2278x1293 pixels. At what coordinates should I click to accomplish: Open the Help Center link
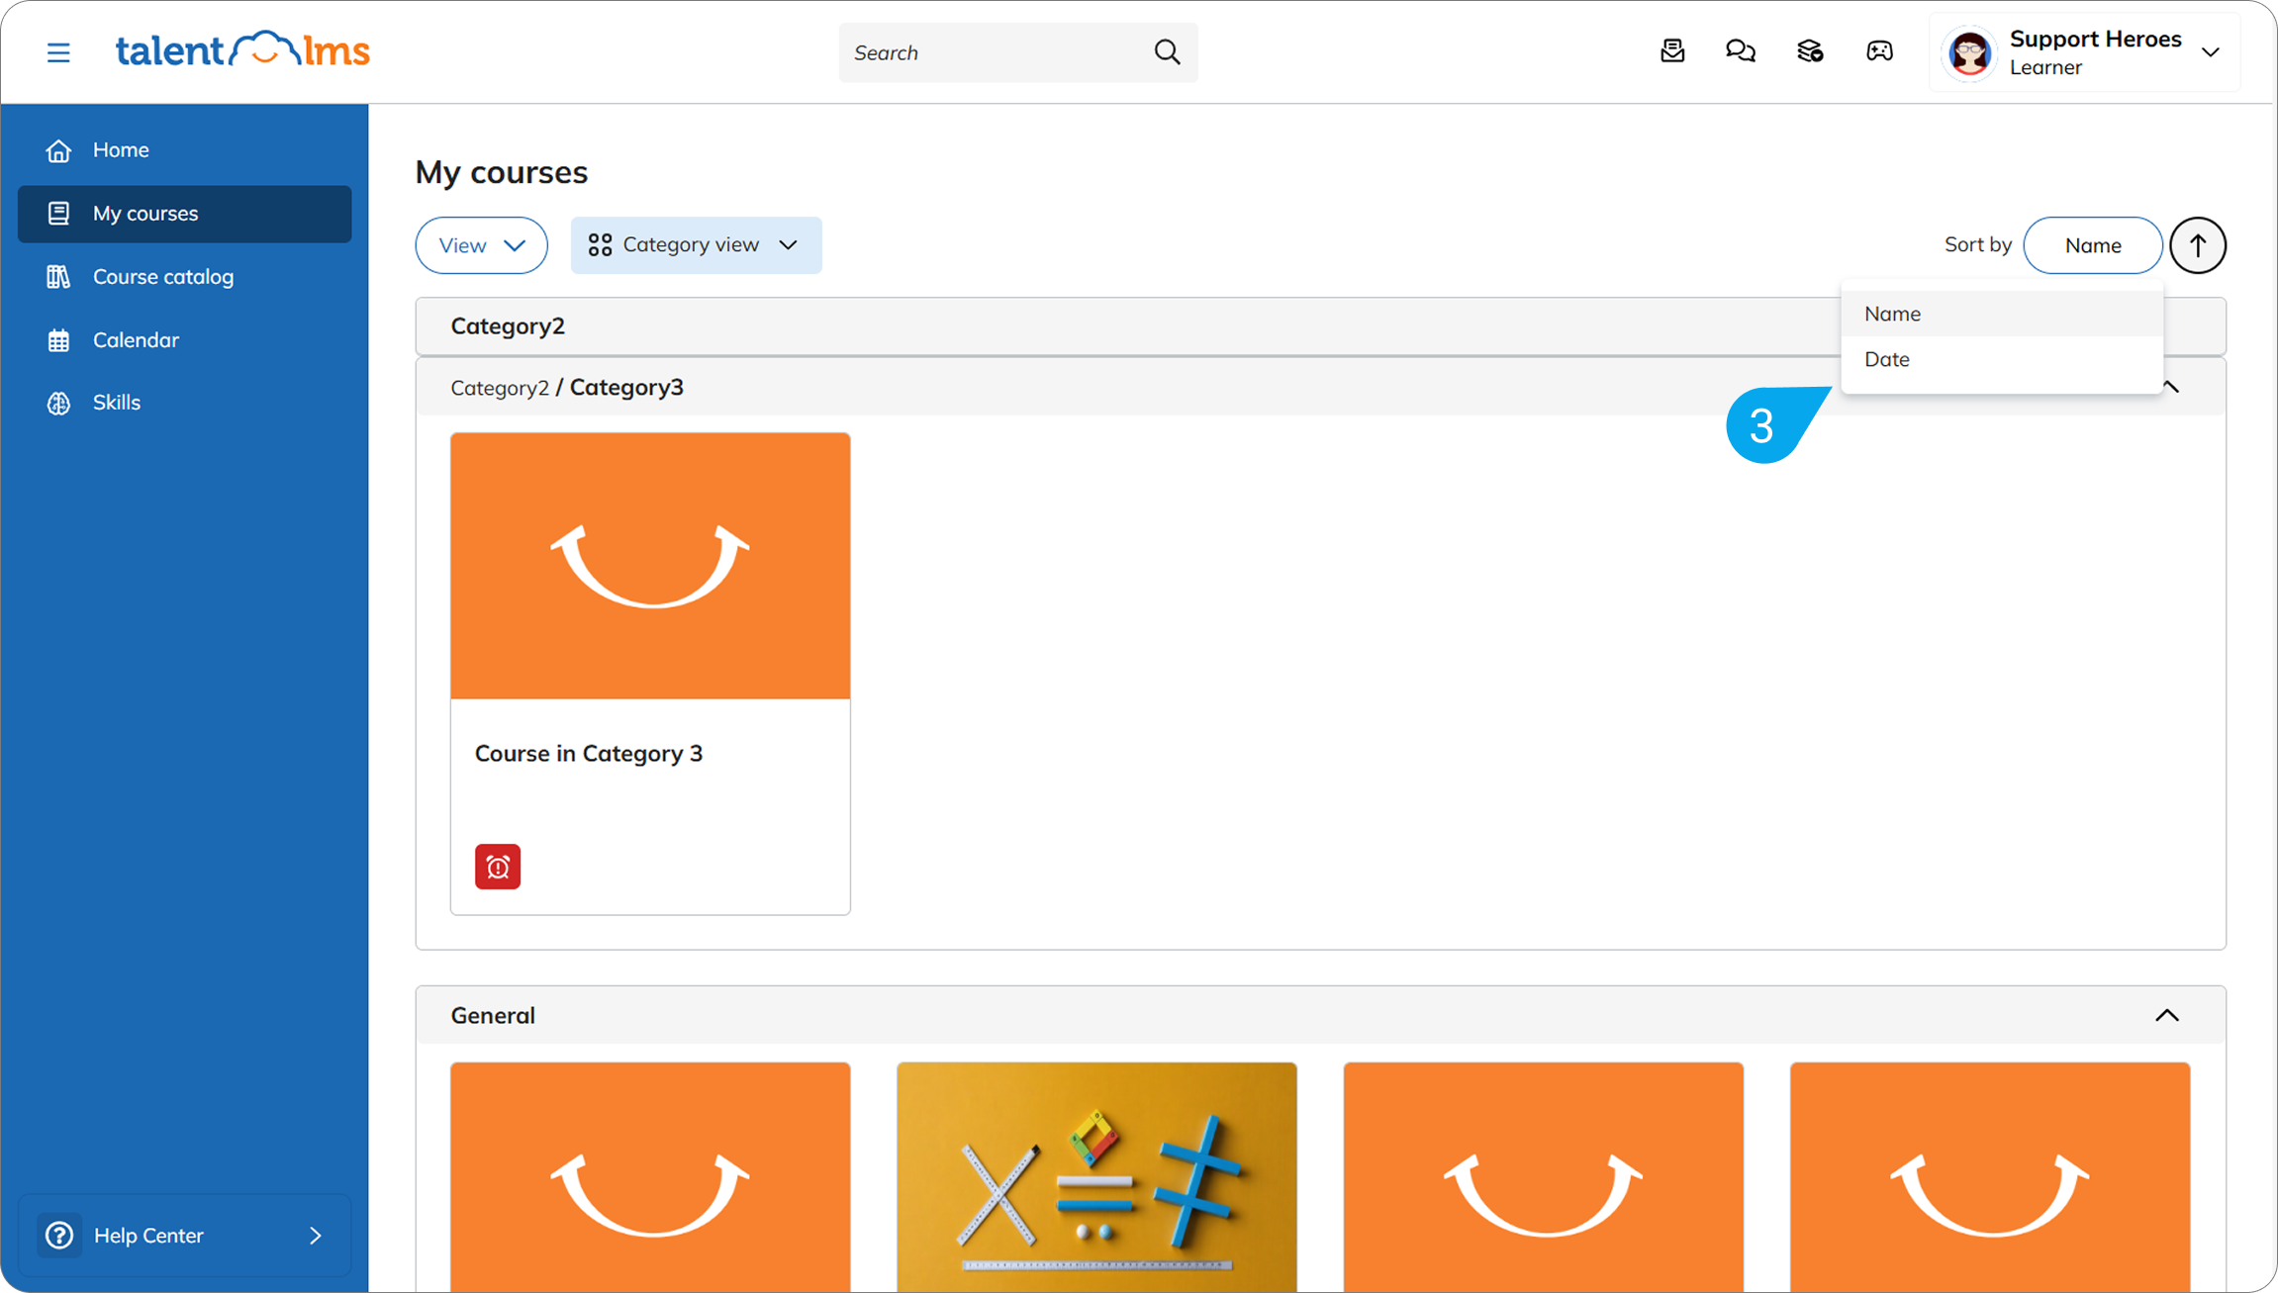click(185, 1236)
